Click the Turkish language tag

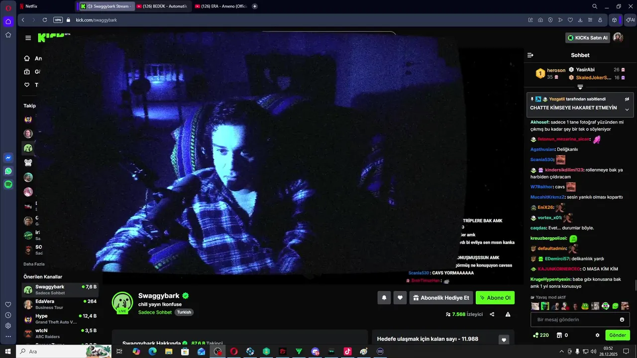coord(184,312)
